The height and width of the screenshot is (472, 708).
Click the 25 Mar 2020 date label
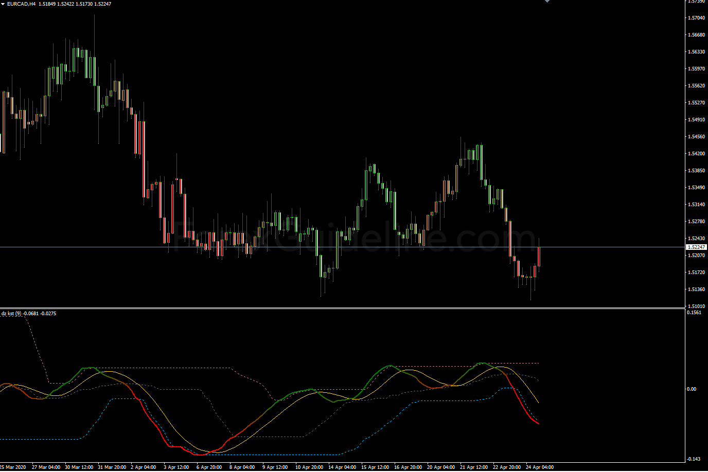click(x=13, y=467)
